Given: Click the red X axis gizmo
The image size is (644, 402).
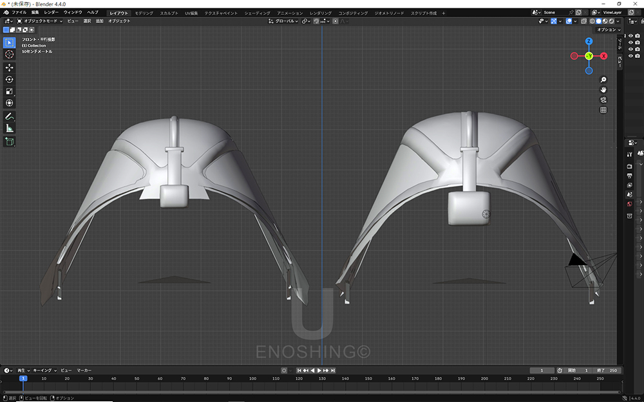Looking at the screenshot, I should pos(604,56).
